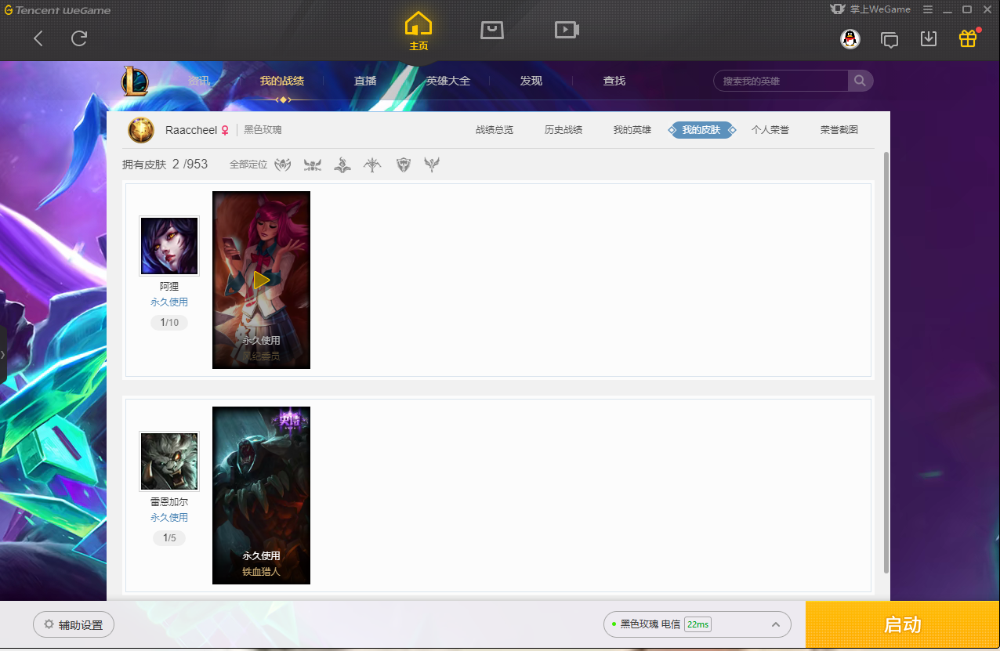
Task: Click the Raaccheel summoner avatar
Action: pyautogui.click(x=141, y=130)
